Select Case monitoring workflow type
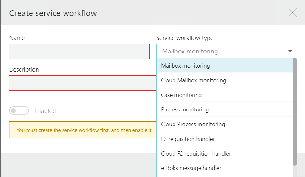Screen dimensions: 305x177 [x=225, y=95]
